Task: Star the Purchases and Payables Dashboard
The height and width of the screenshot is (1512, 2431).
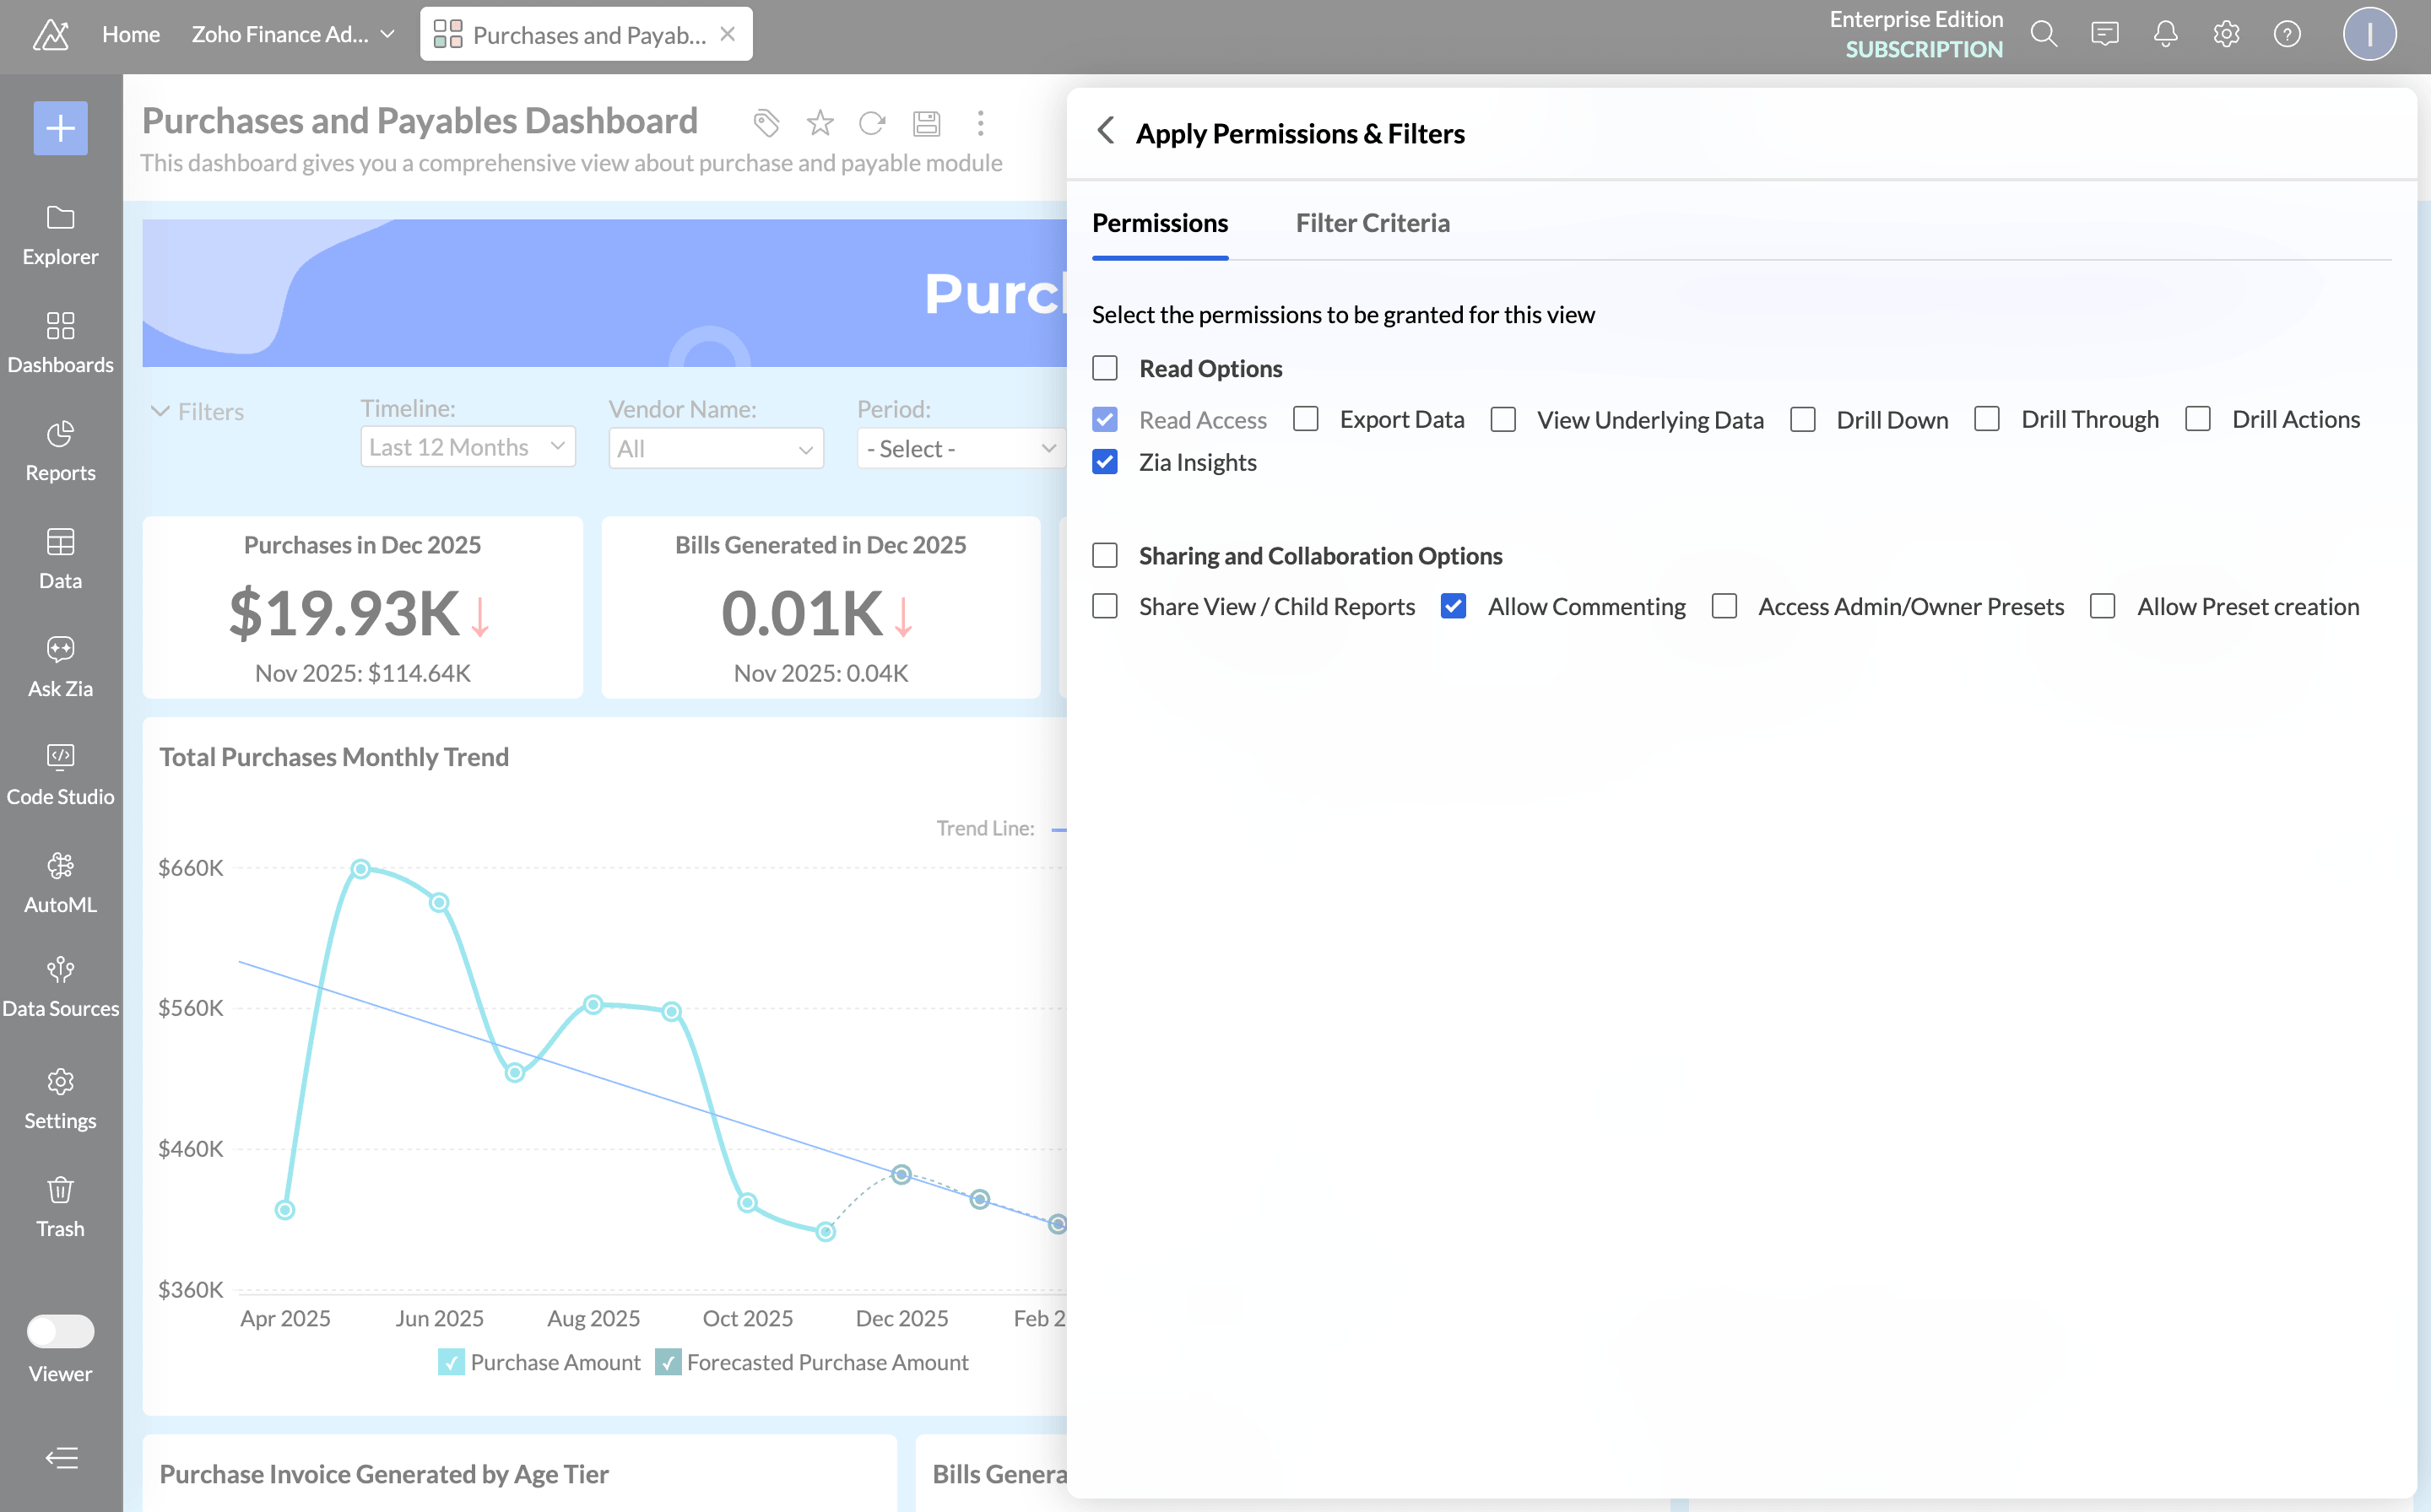Action: pos(820,123)
